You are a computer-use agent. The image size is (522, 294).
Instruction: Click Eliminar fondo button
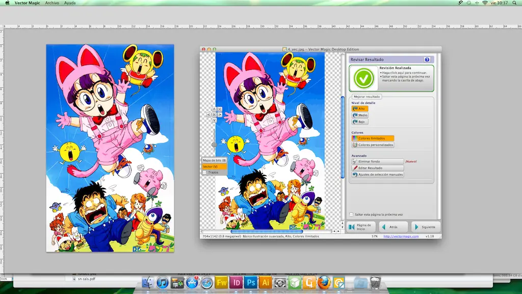tap(378, 161)
